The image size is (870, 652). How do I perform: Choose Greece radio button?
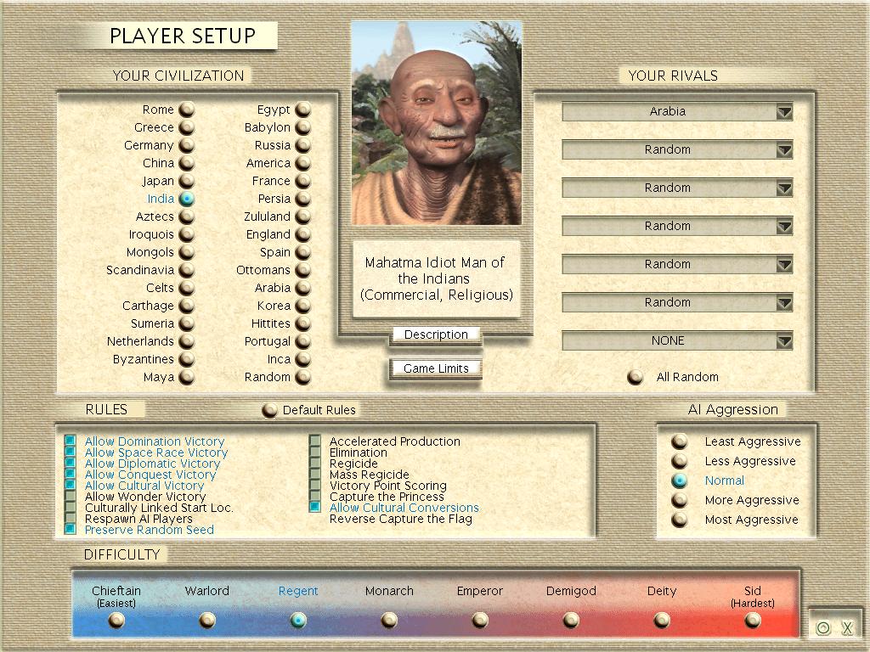pyautogui.click(x=187, y=127)
